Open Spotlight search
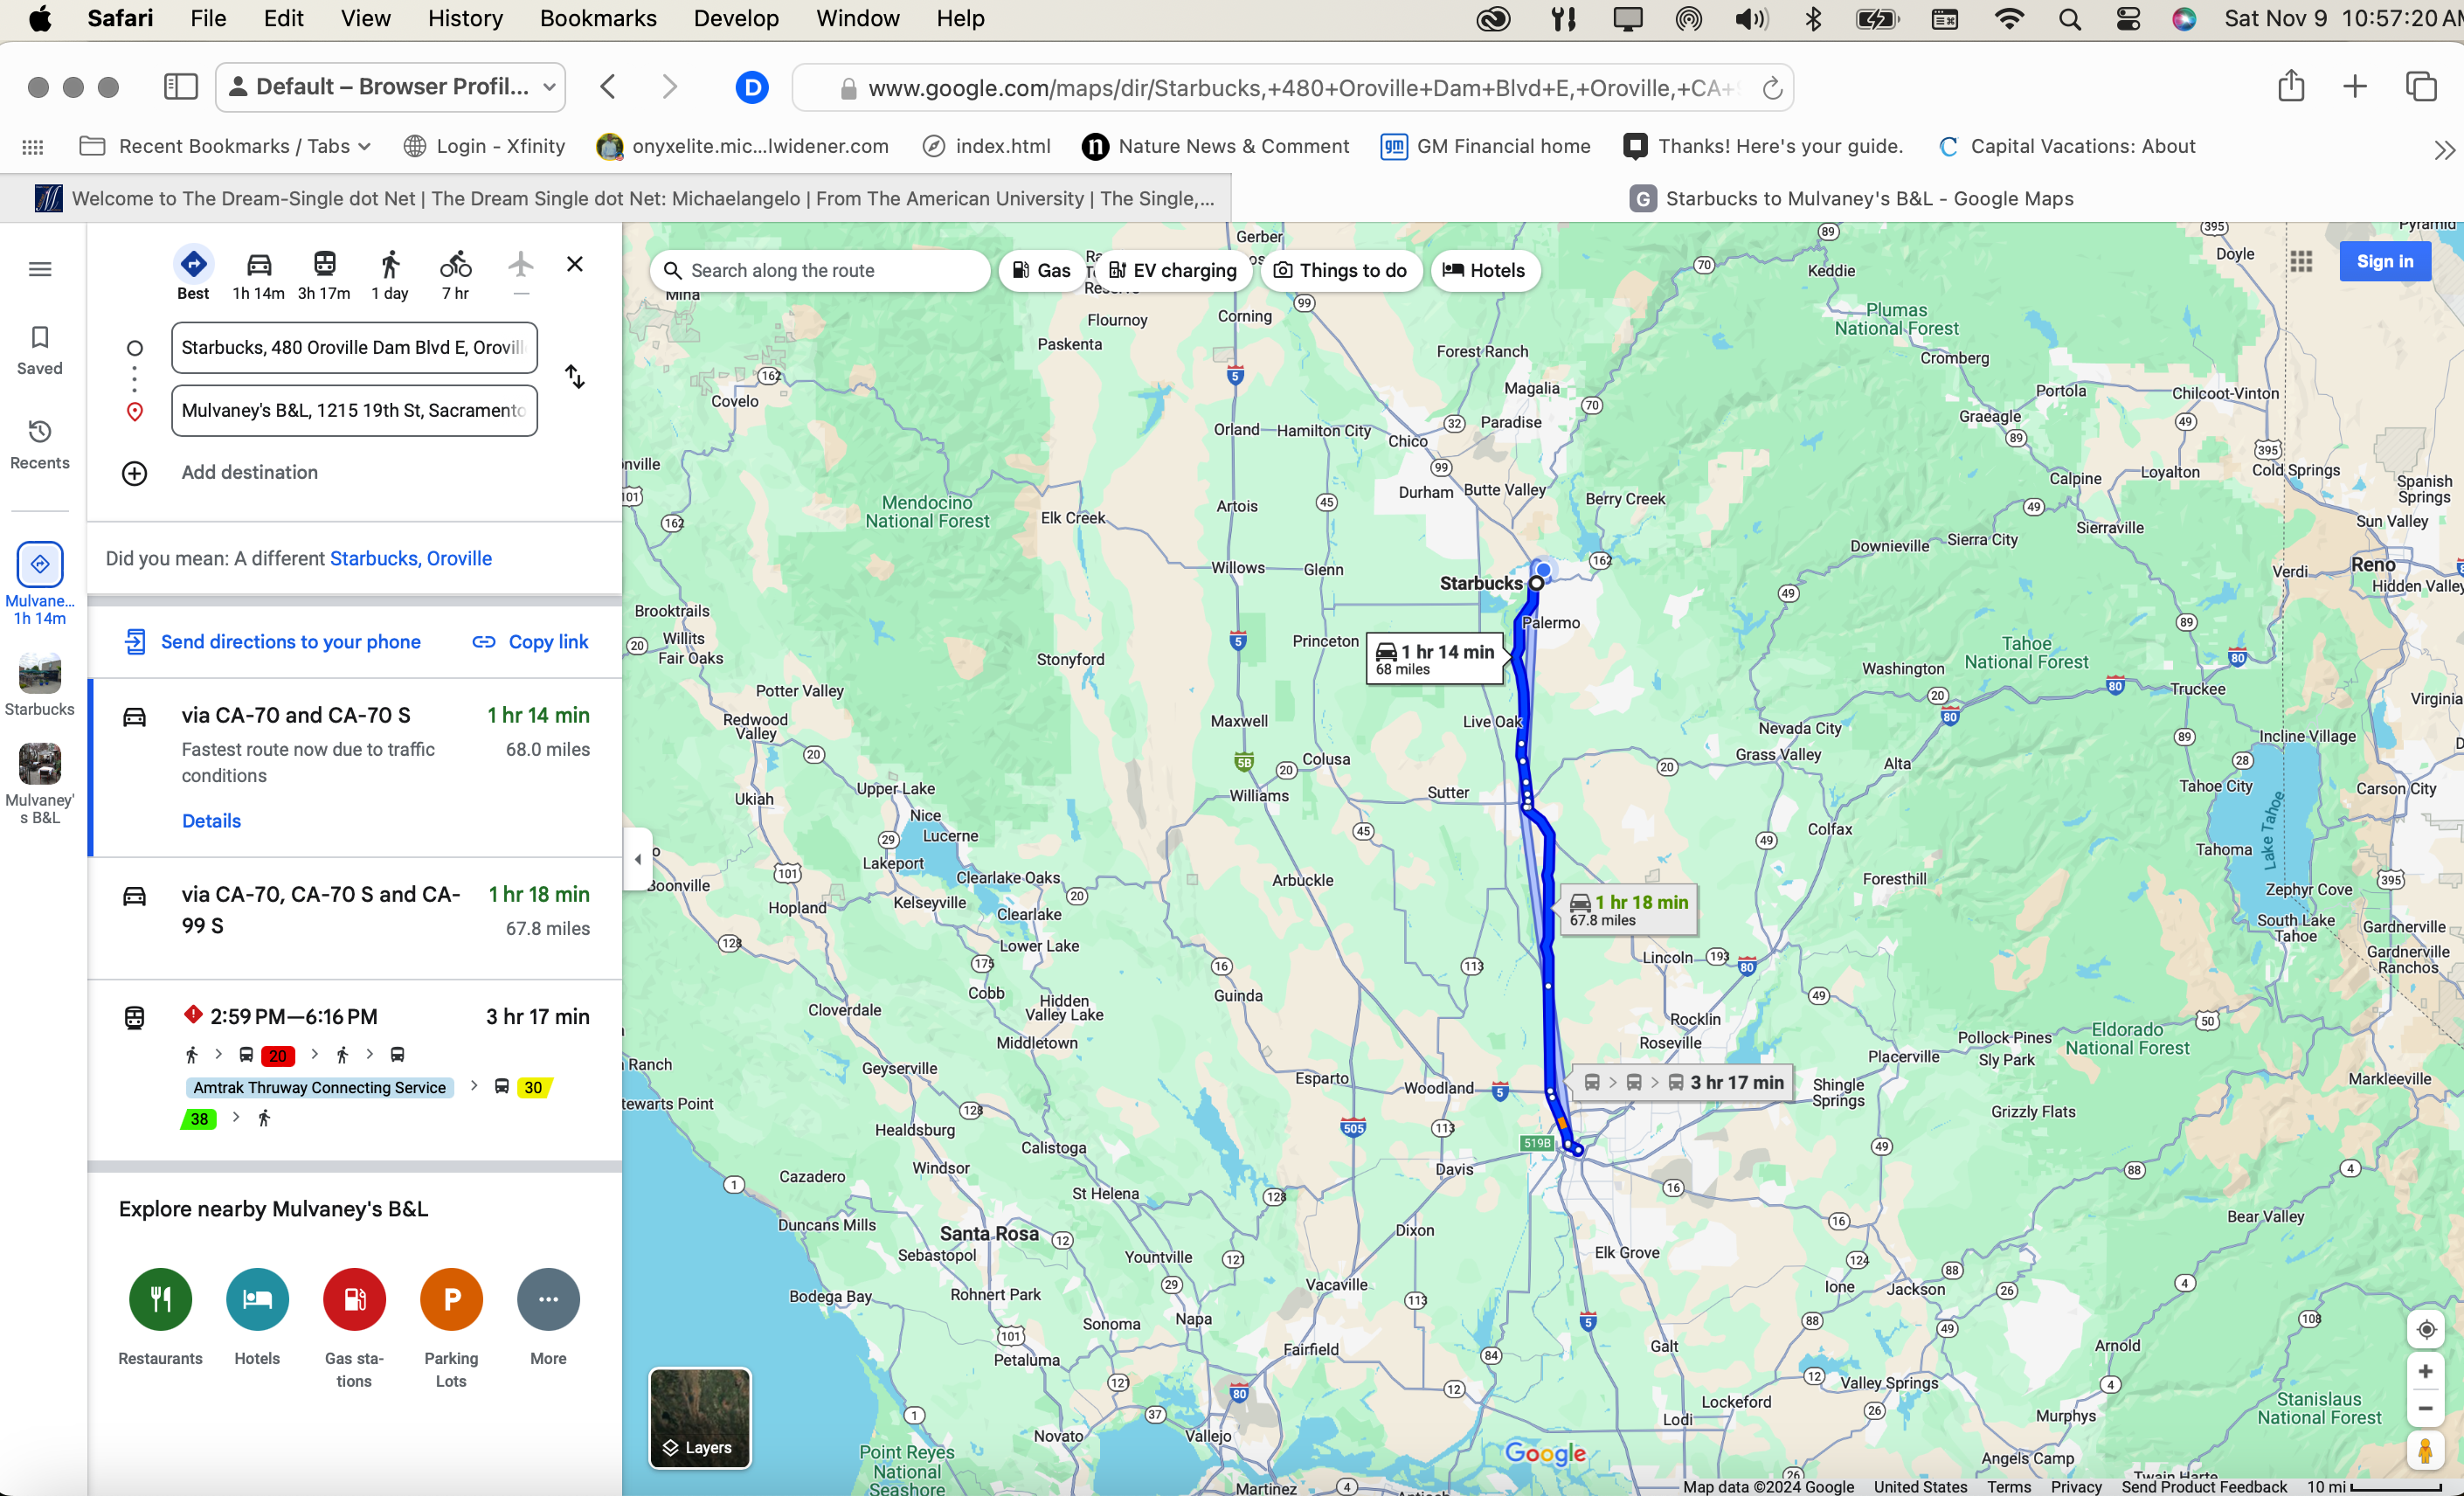The width and height of the screenshot is (2464, 1496). click(x=2070, y=18)
